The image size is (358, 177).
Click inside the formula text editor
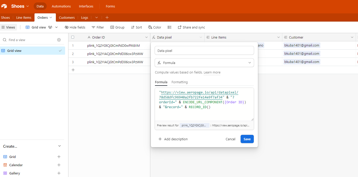pos(204,104)
